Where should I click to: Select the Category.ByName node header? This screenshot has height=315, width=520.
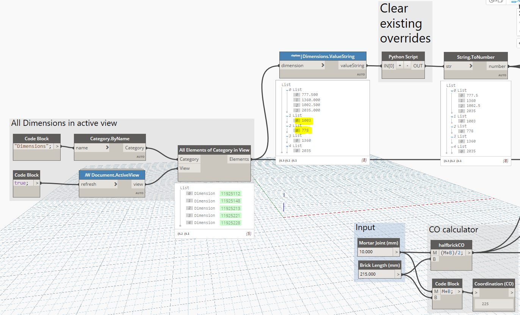[x=110, y=139]
